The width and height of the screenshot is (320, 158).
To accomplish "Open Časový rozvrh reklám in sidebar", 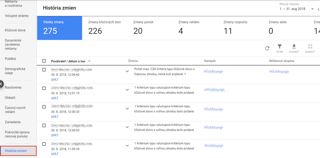I will (15, 110).
